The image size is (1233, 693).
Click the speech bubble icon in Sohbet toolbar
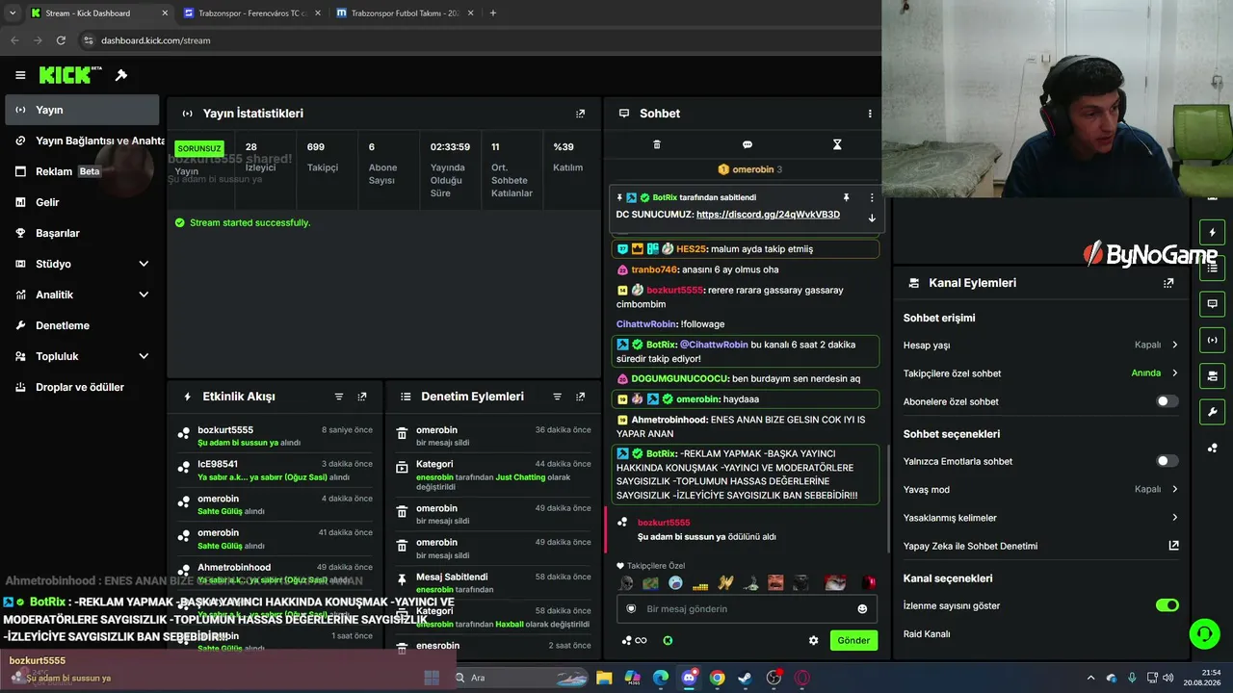[x=748, y=144]
